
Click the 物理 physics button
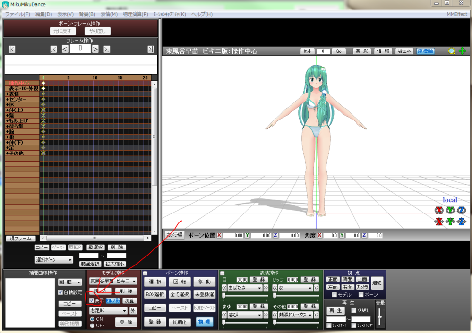coord(204,322)
